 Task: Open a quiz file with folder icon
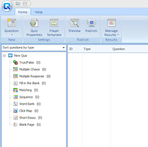[18, 3]
